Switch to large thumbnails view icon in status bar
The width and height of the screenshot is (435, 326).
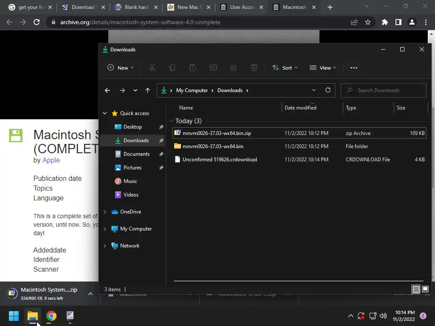tap(425, 289)
